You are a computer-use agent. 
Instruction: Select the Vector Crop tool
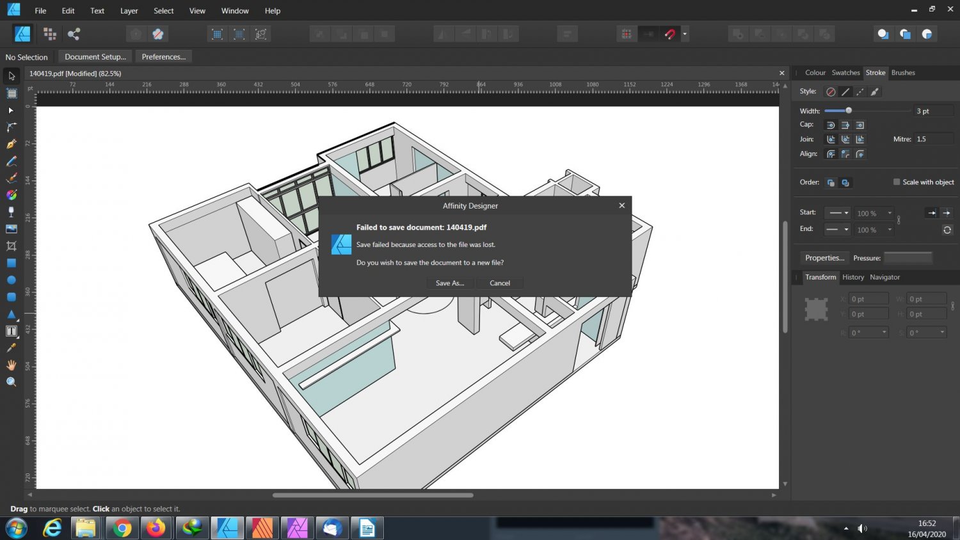pyautogui.click(x=10, y=245)
